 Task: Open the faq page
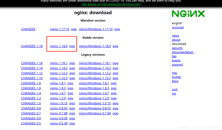click(174, 56)
